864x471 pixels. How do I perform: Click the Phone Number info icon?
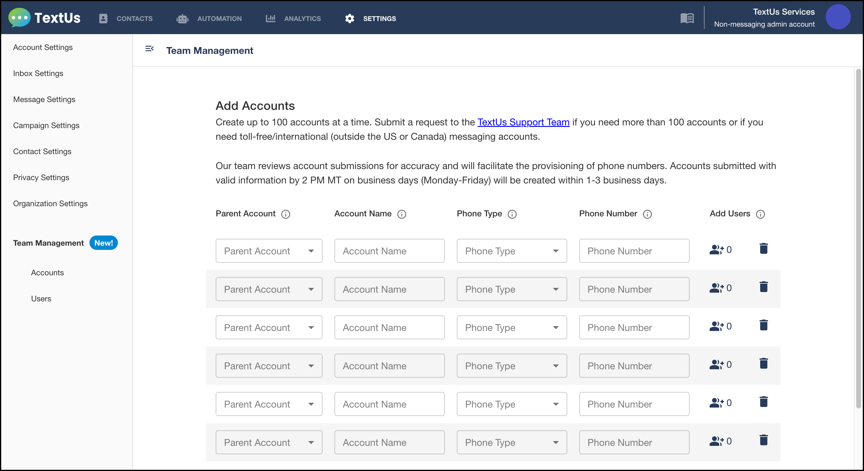pyautogui.click(x=647, y=214)
